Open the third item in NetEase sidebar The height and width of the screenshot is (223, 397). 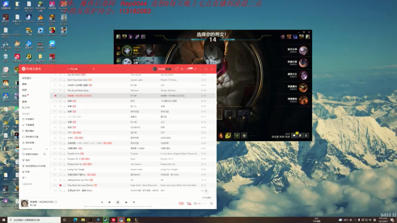(24, 90)
